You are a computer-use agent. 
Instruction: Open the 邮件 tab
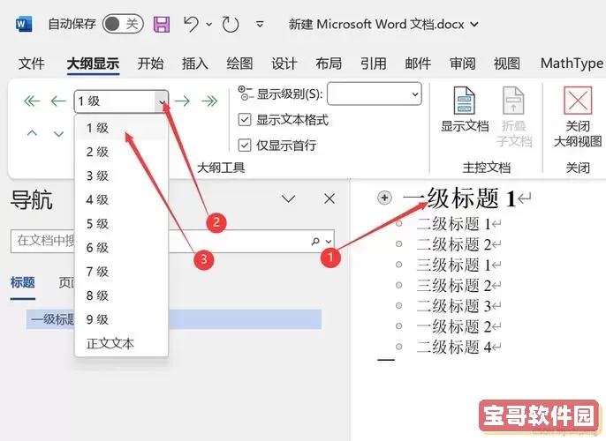click(418, 64)
